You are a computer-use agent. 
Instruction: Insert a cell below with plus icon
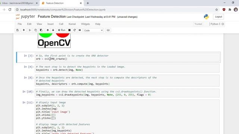tap(24, 30)
